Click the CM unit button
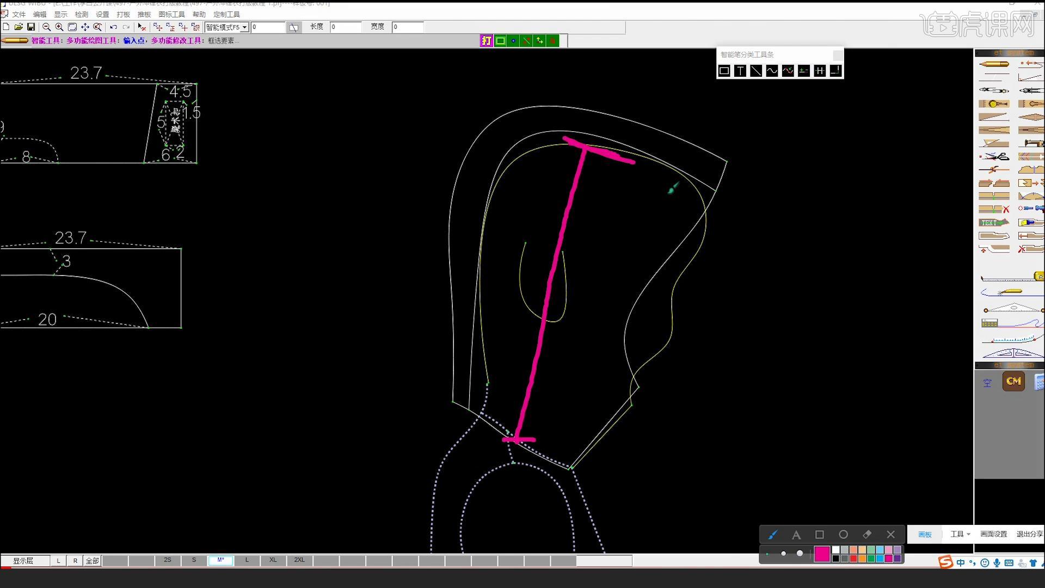 click(x=1013, y=382)
